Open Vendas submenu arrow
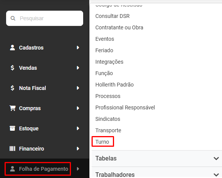The height and width of the screenshot is (178, 222). (78, 68)
